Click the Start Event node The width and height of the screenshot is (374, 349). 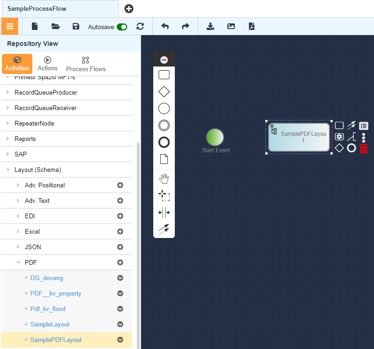215,137
